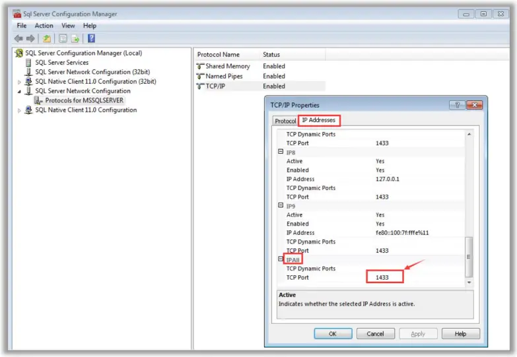The image size is (517, 357).
Task: Click the property list scroll down arrow
Action: tap(469, 282)
